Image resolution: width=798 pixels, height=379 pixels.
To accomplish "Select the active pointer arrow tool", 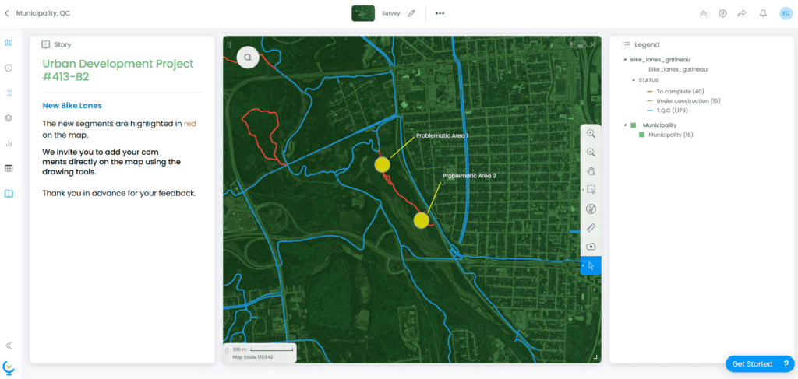I will [x=591, y=265].
